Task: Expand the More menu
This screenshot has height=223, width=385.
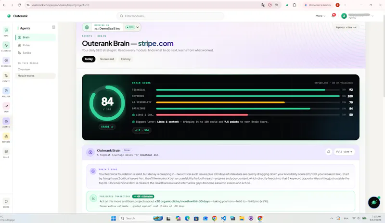Action: 321,16
